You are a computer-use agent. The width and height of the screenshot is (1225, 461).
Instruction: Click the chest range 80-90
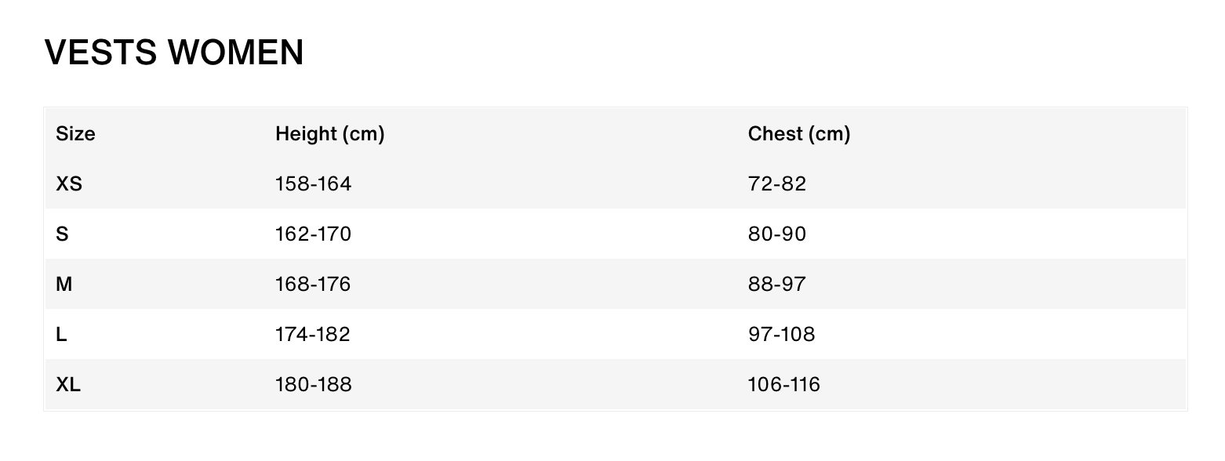pyautogui.click(x=776, y=234)
